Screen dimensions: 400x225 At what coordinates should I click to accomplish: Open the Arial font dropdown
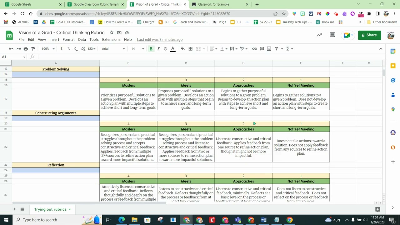113,49
